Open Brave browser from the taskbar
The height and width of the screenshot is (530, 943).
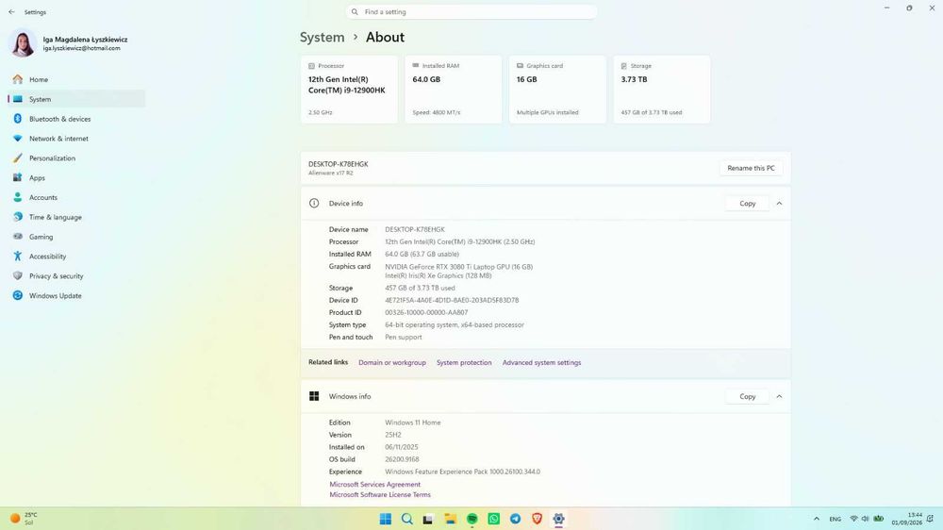pyautogui.click(x=538, y=520)
